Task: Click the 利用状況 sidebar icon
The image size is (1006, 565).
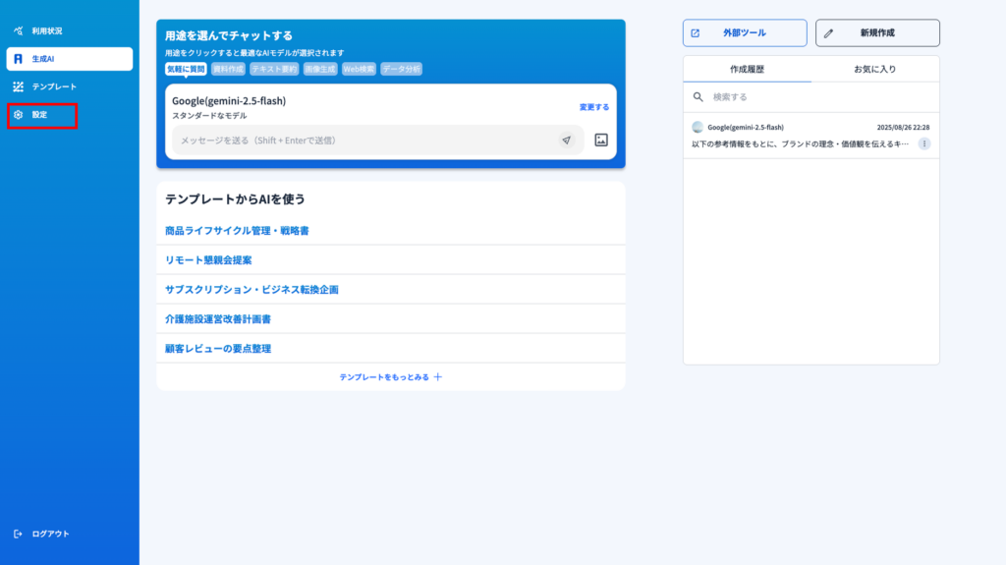Action: (x=18, y=31)
